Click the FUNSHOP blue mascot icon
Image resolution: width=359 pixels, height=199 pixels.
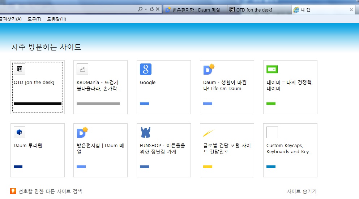point(146,132)
